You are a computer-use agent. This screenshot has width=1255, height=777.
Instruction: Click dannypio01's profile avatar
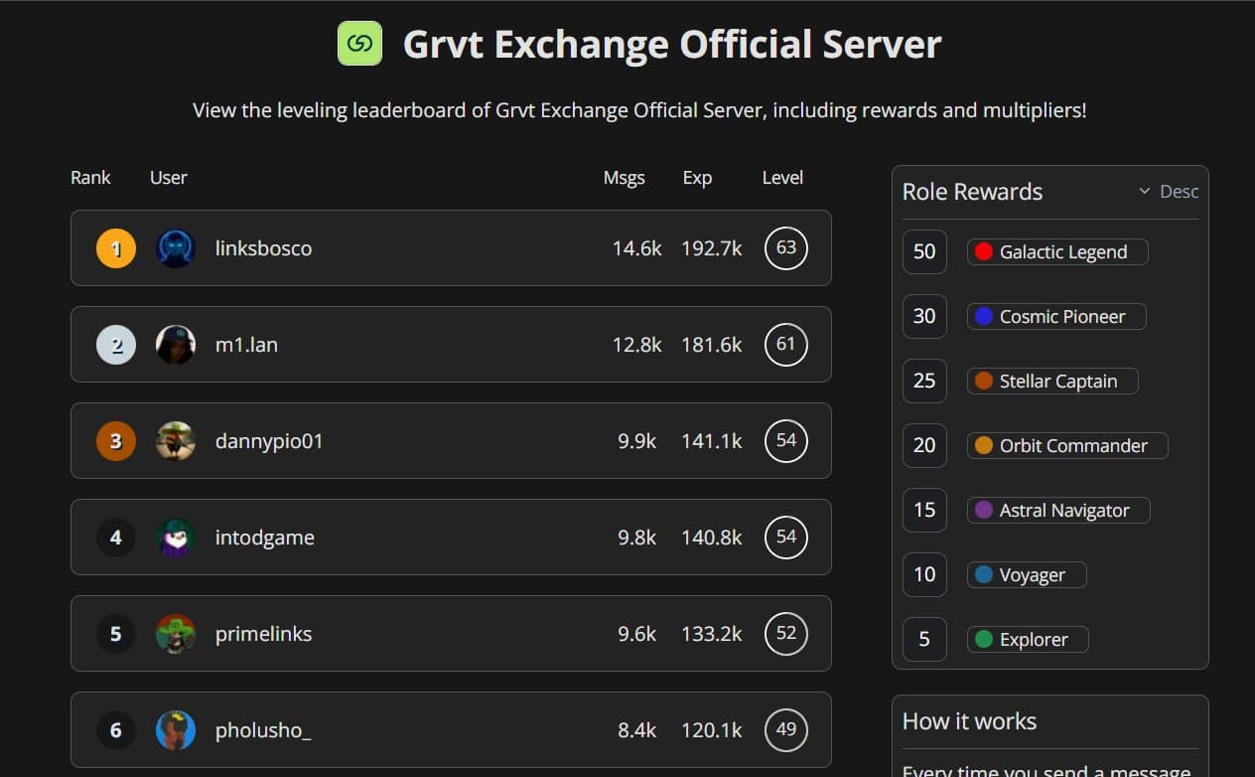[x=176, y=441]
